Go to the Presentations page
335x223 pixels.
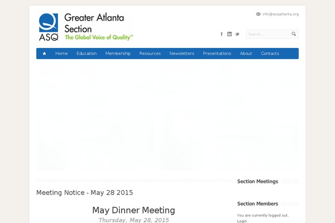217,54
